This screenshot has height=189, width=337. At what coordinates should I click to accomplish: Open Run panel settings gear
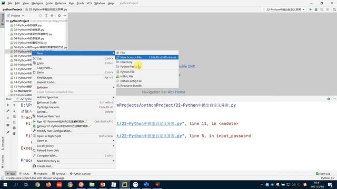tap(329, 99)
